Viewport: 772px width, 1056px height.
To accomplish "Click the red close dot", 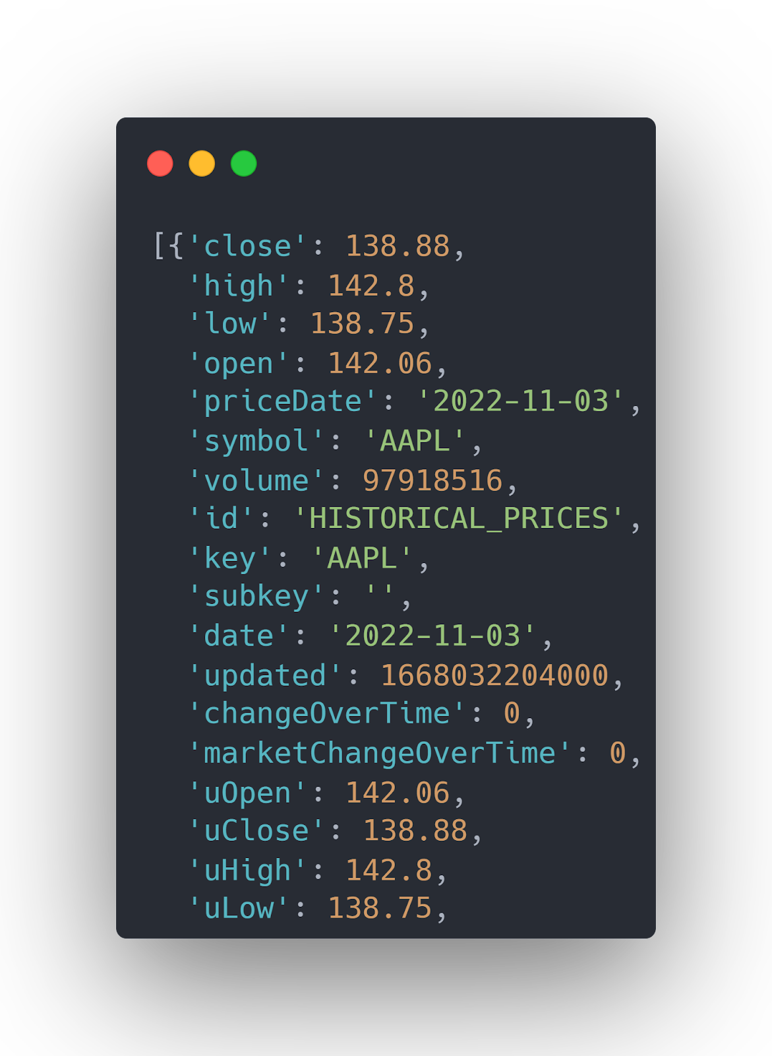I will [x=160, y=164].
